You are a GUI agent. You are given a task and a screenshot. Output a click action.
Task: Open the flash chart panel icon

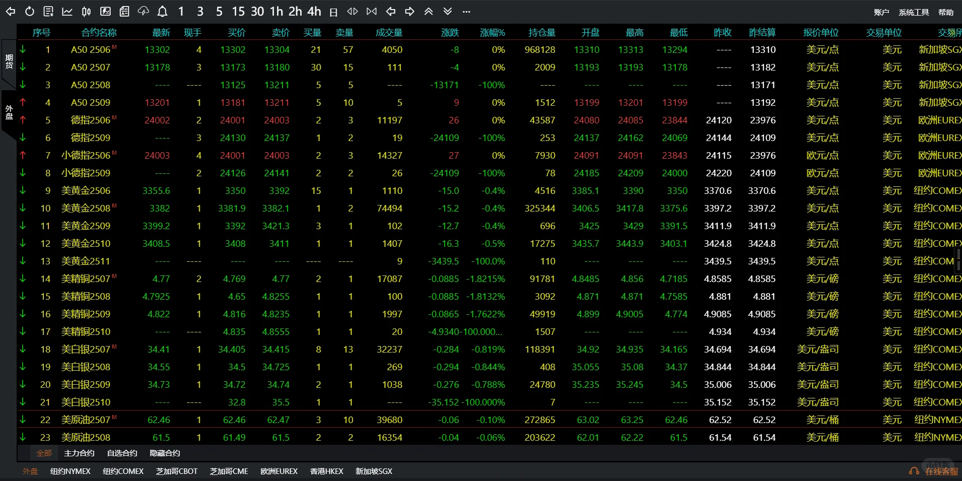pos(105,11)
